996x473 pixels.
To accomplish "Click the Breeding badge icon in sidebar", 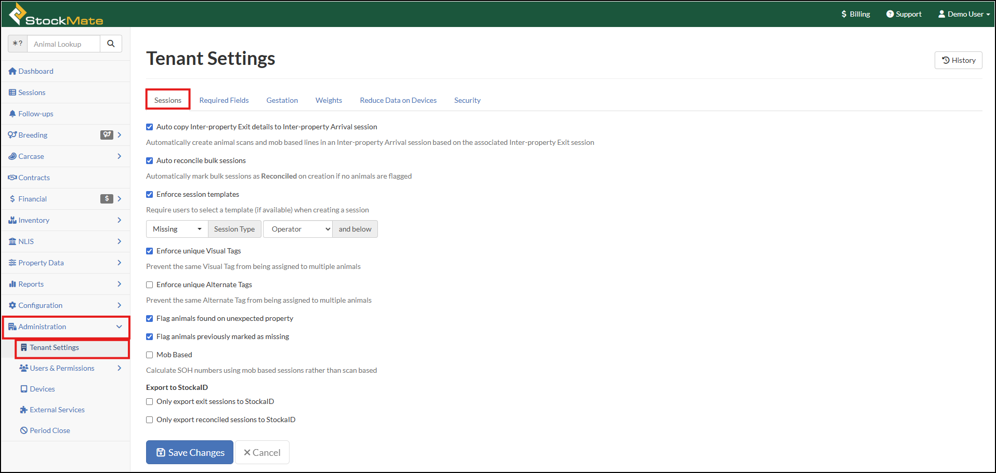I will [x=107, y=135].
